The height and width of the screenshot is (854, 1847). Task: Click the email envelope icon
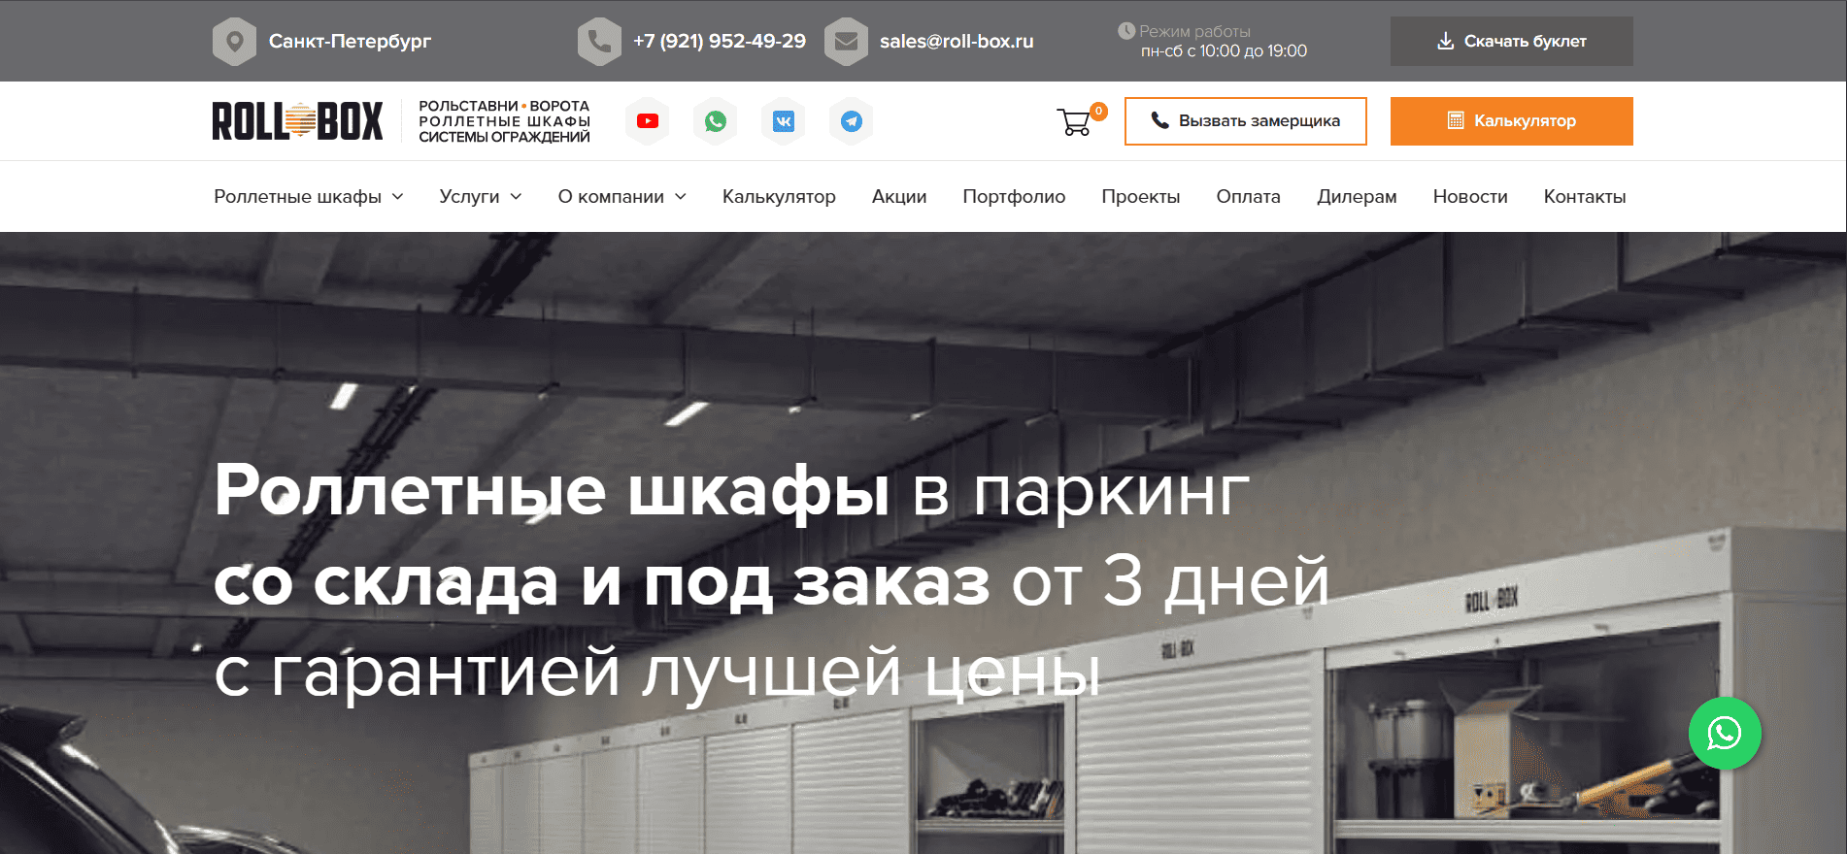point(846,42)
